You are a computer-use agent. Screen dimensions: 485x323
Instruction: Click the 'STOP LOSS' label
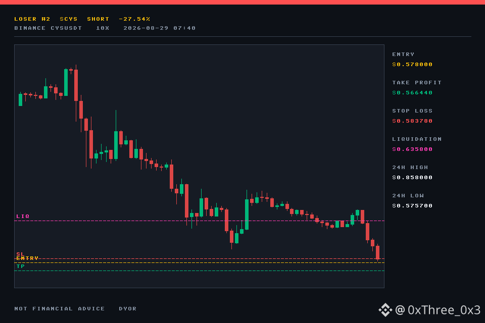click(x=412, y=111)
